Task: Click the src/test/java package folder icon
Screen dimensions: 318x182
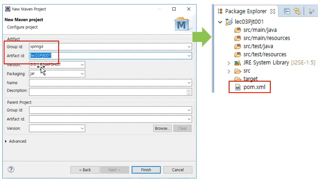Action: click(x=238, y=46)
